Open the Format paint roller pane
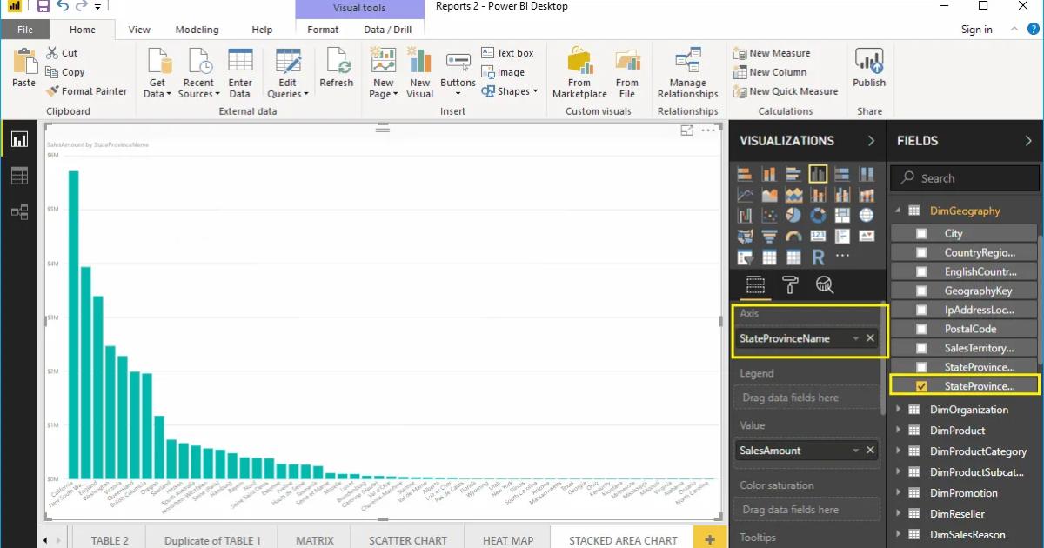The width and height of the screenshot is (1044, 548). (x=792, y=284)
